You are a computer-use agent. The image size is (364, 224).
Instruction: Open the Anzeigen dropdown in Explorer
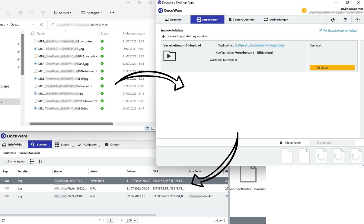tap(91, 13)
